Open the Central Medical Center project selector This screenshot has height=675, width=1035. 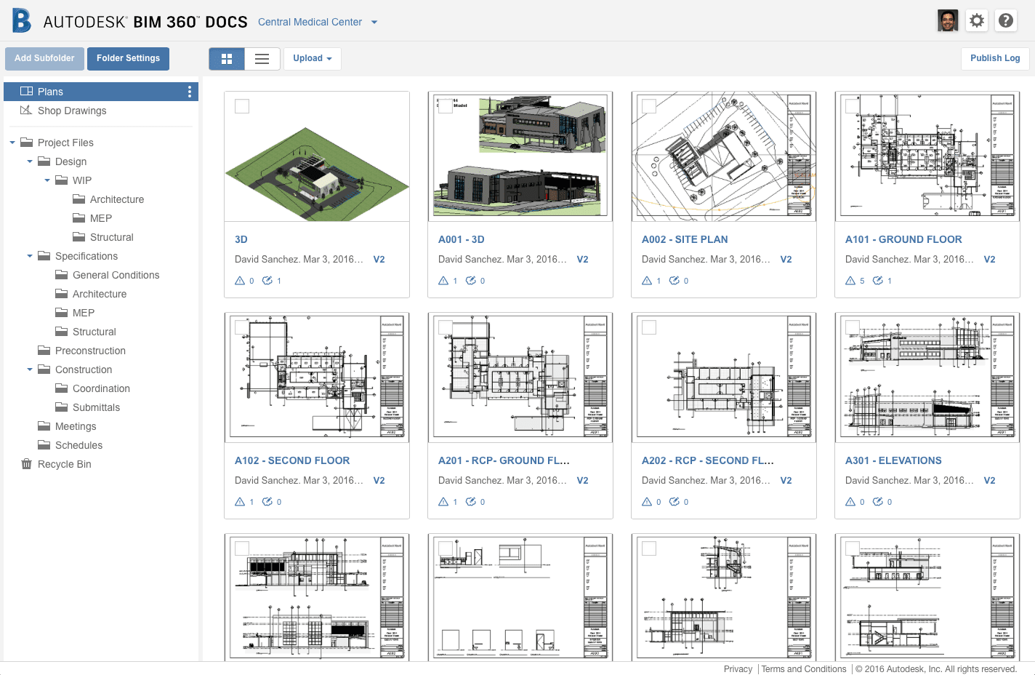(318, 22)
